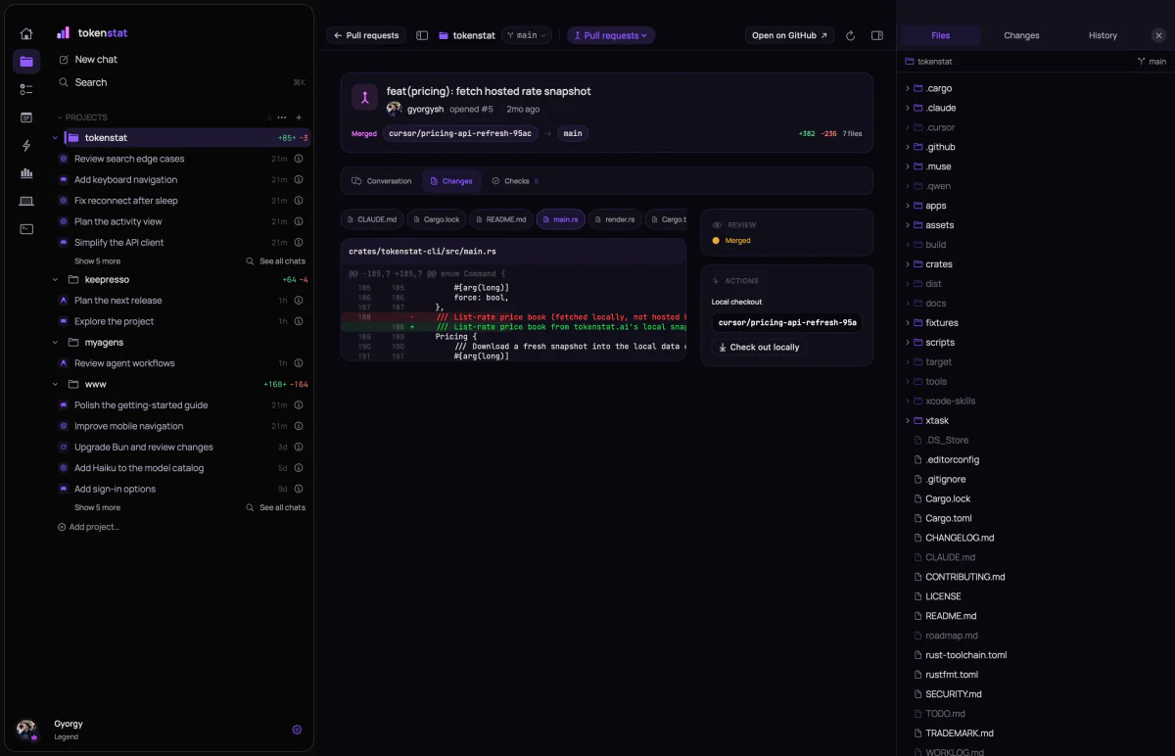1175x756 pixels.
Task: Click info icon on Review search edge cases
Action: click(299, 159)
